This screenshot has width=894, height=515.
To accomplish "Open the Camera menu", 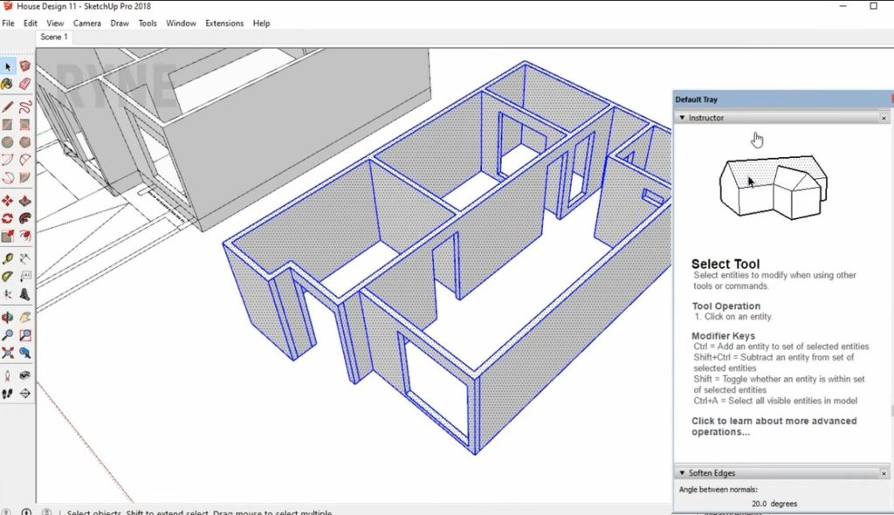I will pyautogui.click(x=86, y=24).
